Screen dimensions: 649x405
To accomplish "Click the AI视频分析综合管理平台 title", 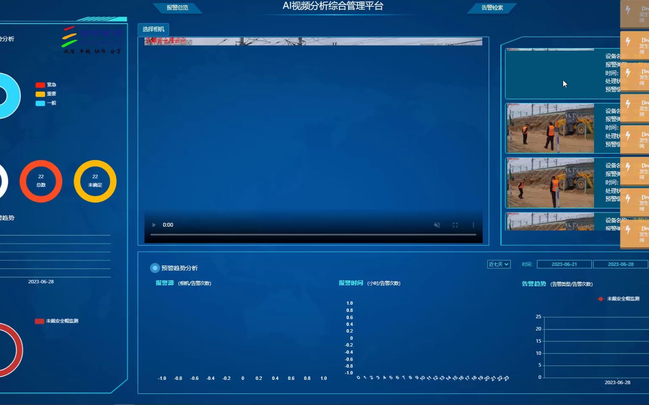I will 333,6.
